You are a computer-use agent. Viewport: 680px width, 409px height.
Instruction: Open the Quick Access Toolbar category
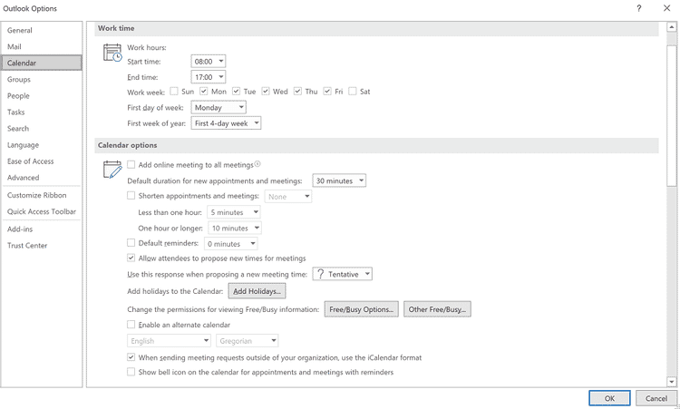(x=41, y=211)
